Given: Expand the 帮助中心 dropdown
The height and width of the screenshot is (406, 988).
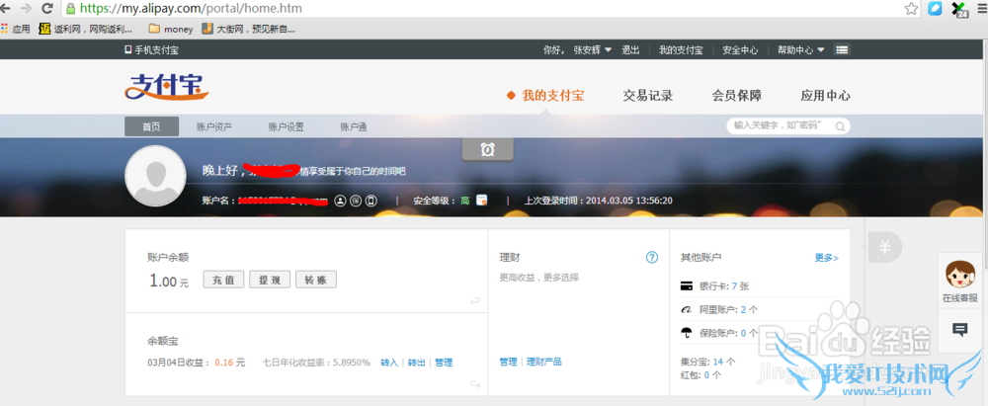Looking at the screenshot, I should (800, 49).
